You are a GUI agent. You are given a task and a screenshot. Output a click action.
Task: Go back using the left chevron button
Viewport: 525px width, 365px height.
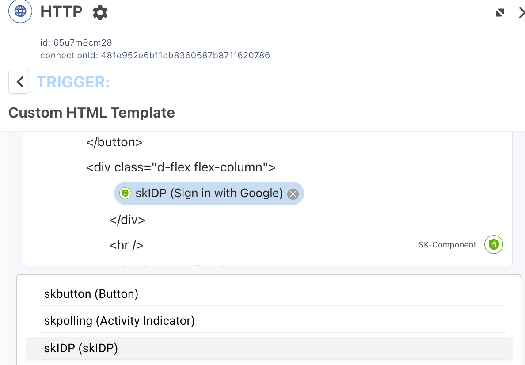coord(19,82)
